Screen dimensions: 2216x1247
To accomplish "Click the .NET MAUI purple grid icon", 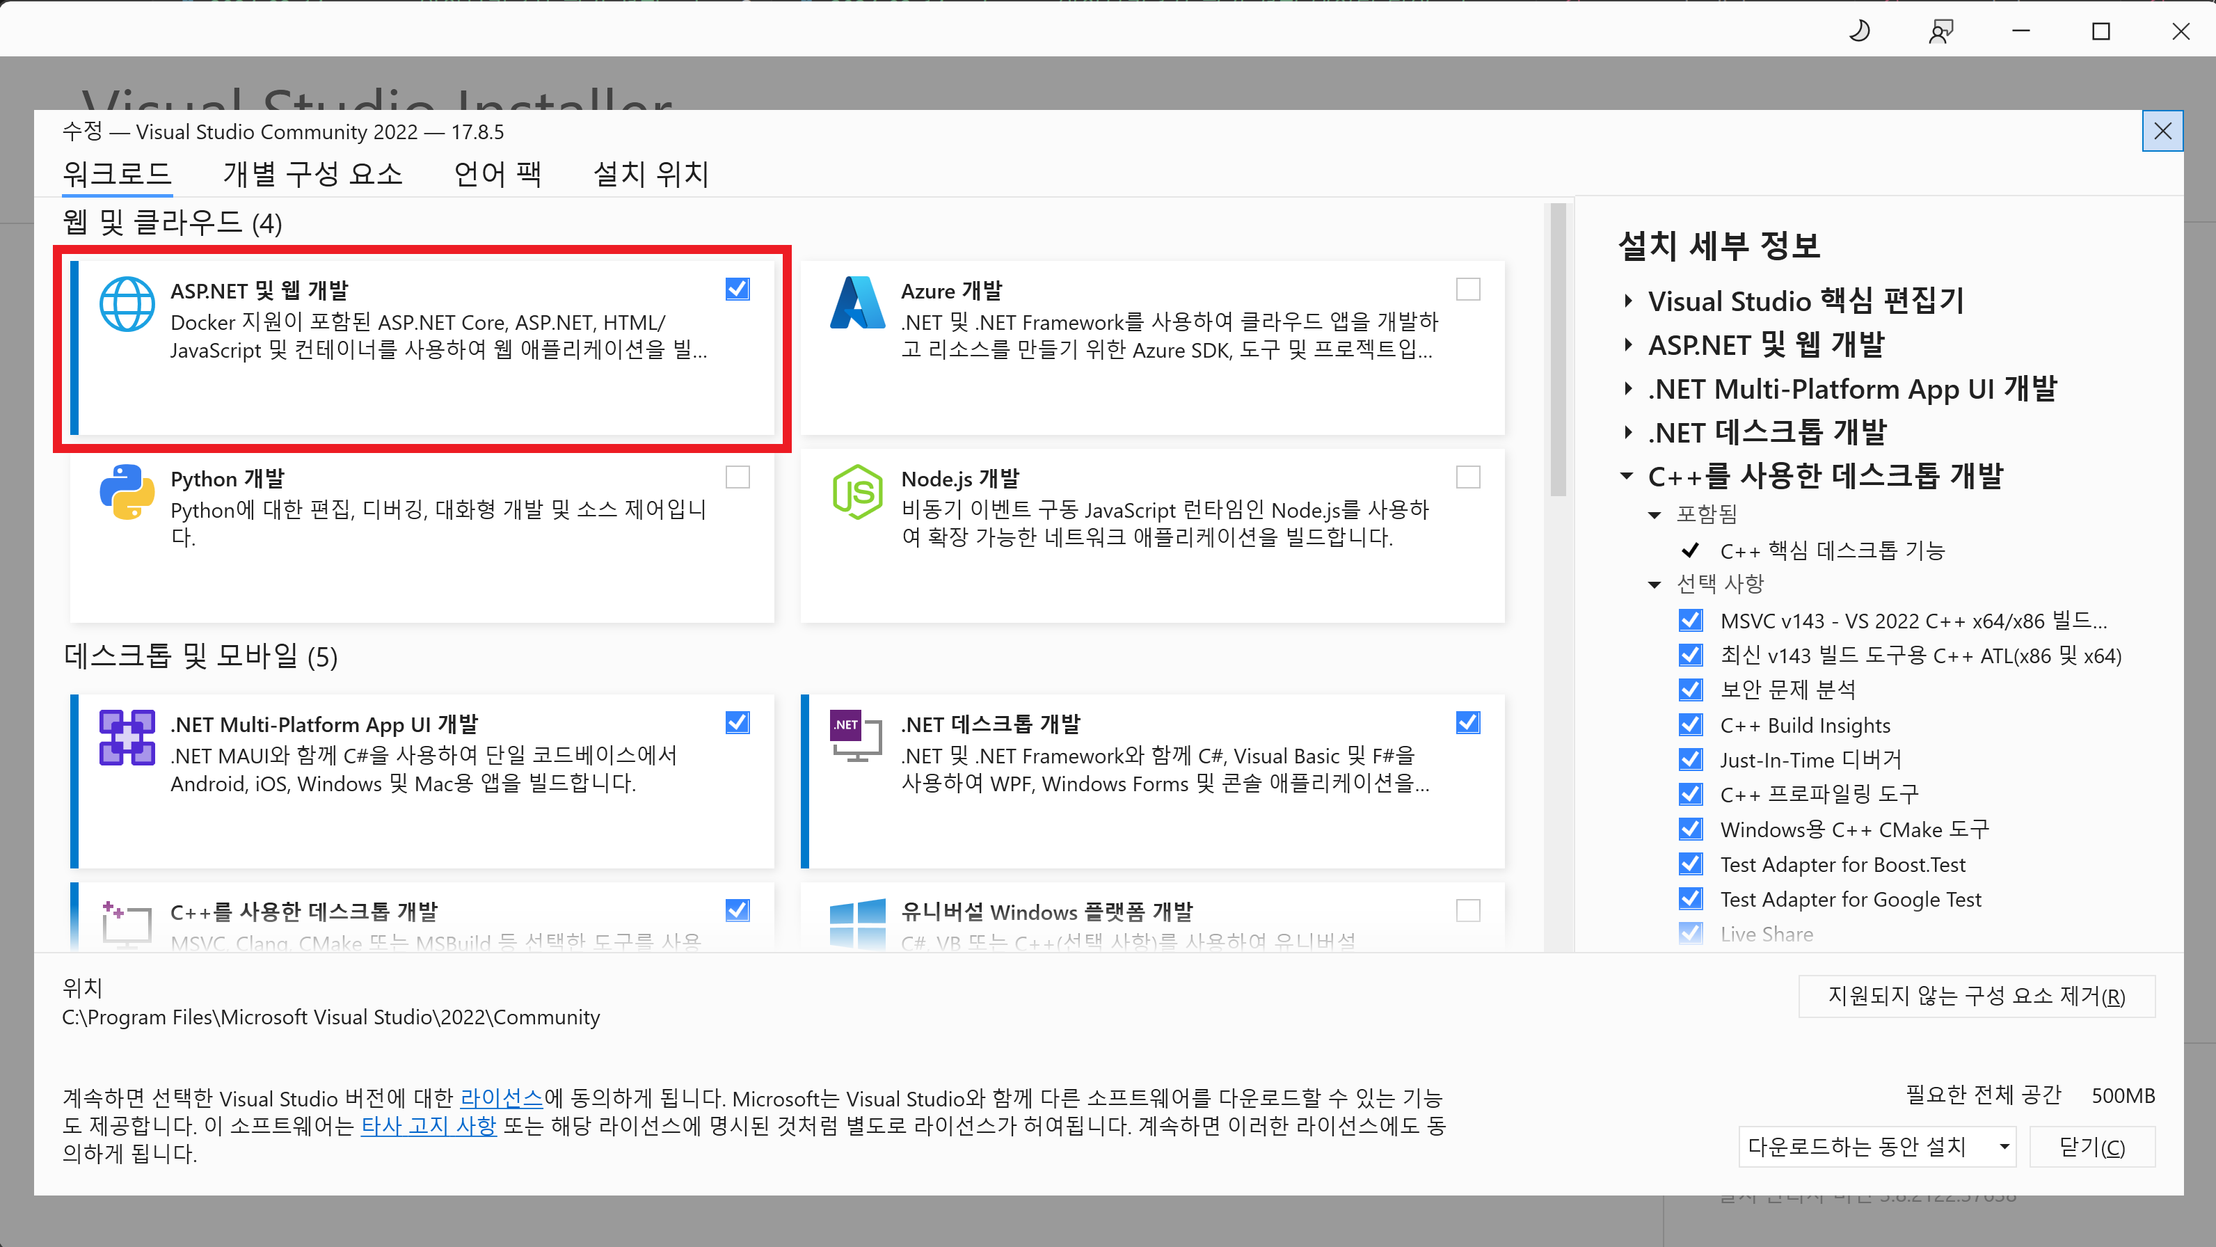I will click(127, 738).
